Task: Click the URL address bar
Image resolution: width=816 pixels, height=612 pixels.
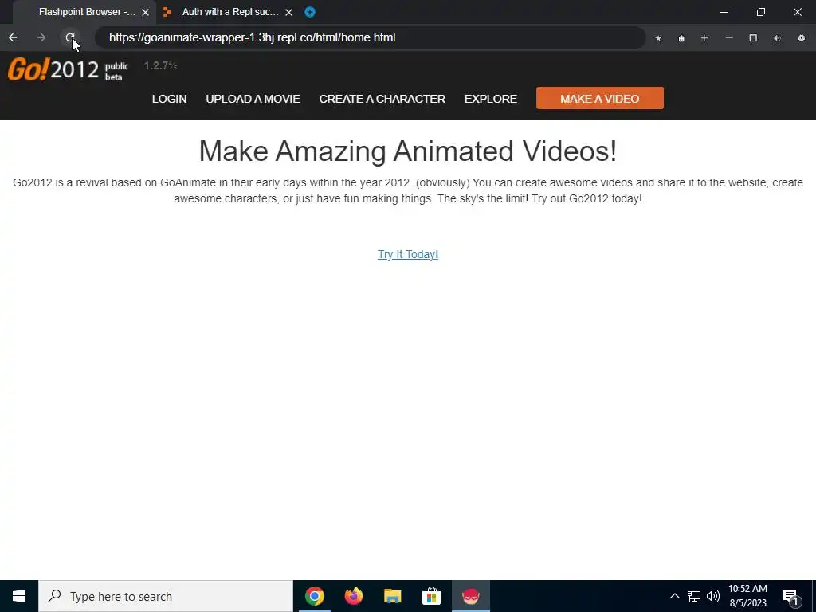Action: (x=370, y=37)
